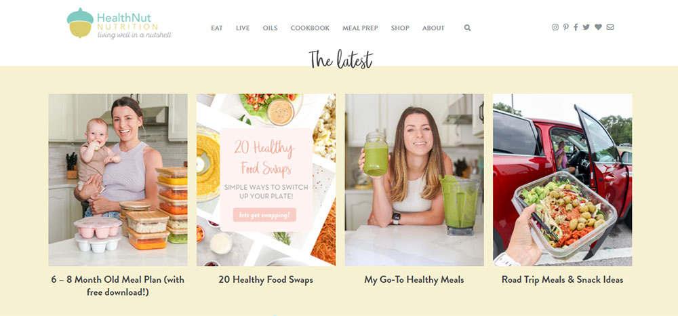678x316 pixels.
Task: Navigate to MEAL PREP
Action: tap(360, 28)
